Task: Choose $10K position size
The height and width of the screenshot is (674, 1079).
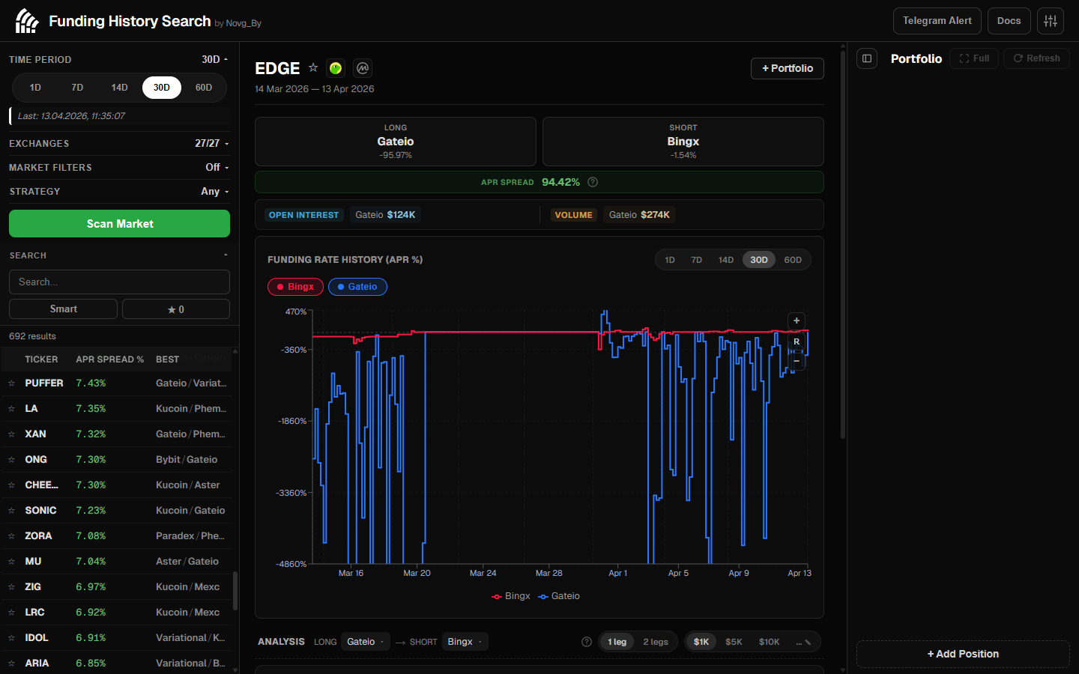Action: pyautogui.click(x=769, y=642)
